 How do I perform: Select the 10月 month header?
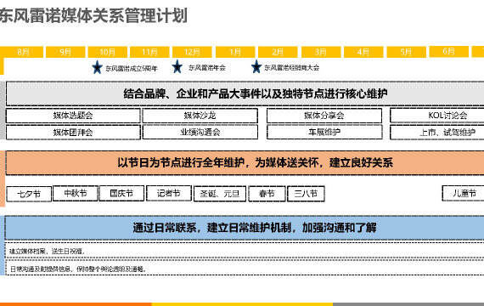(x=108, y=52)
